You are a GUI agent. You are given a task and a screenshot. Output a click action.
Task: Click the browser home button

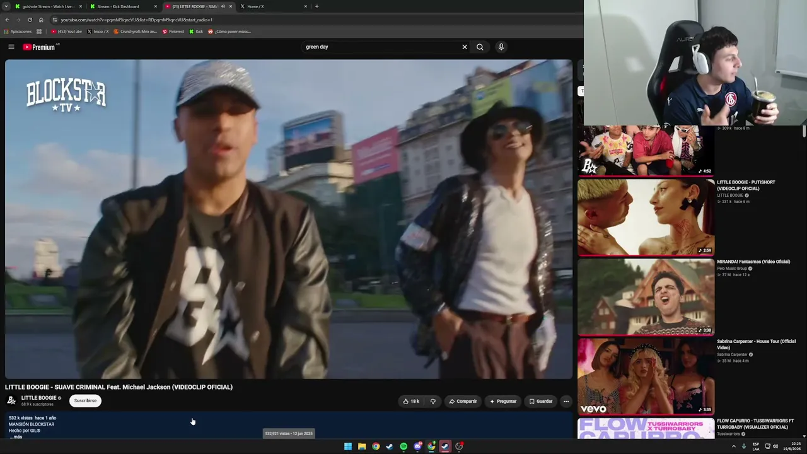[x=41, y=20]
